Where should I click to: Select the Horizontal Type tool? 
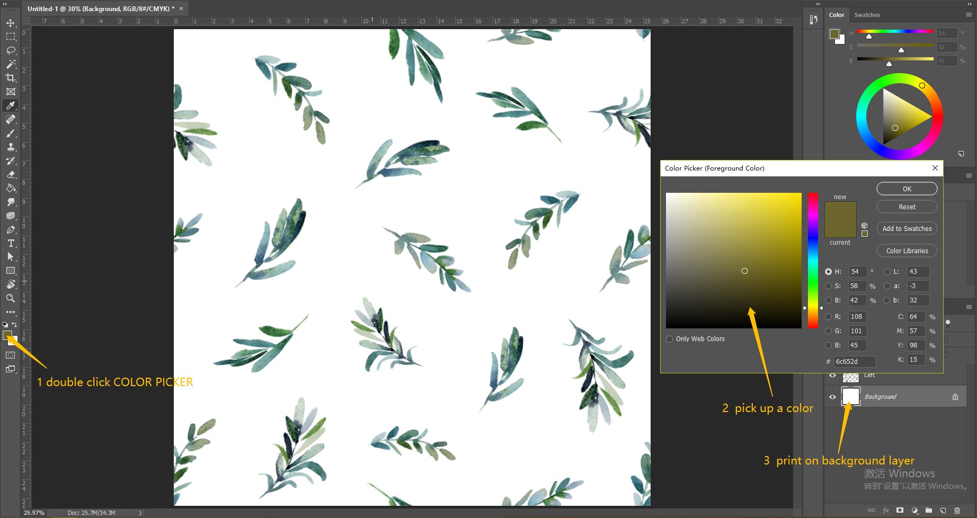tap(11, 243)
